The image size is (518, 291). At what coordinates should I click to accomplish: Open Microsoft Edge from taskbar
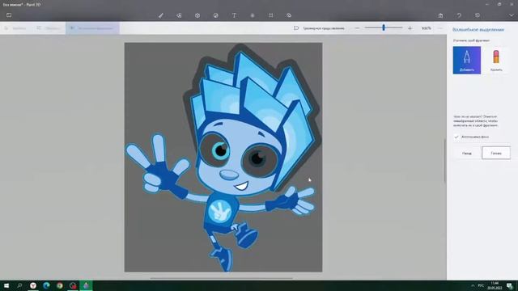click(46, 285)
